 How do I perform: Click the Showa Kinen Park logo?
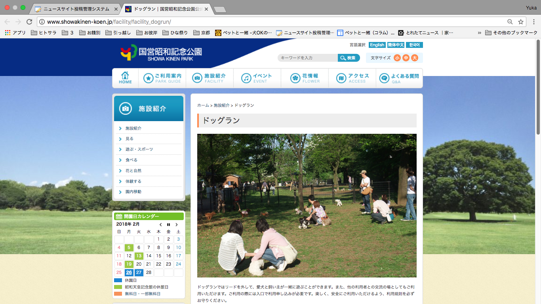pyautogui.click(x=161, y=53)
